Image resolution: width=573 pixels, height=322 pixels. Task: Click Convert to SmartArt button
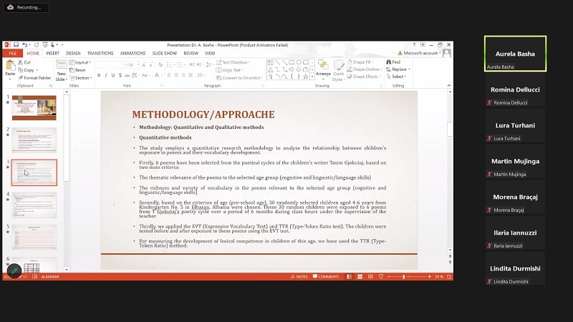tap(241, 77)
